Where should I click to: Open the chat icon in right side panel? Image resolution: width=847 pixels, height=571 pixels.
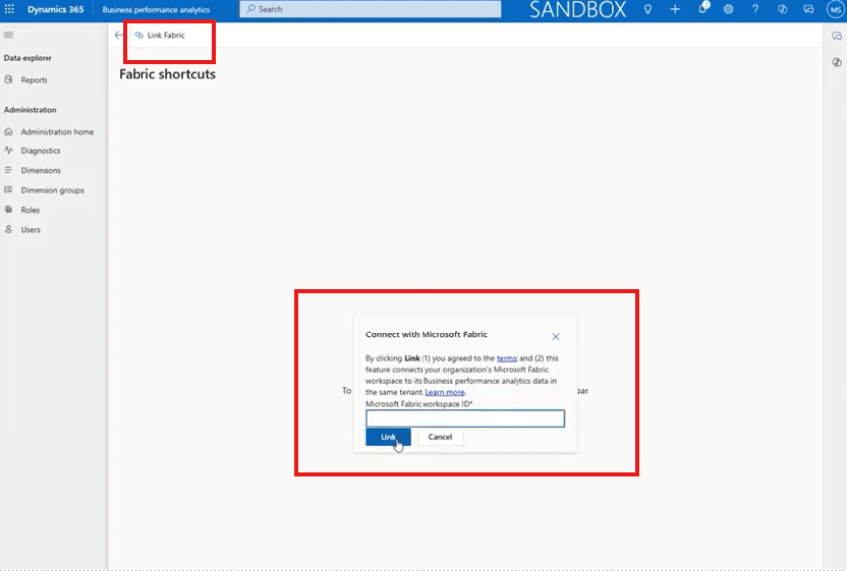point(837,36)
